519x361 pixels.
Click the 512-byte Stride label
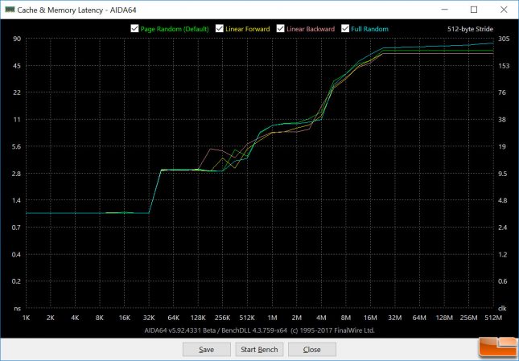point(470,29)
